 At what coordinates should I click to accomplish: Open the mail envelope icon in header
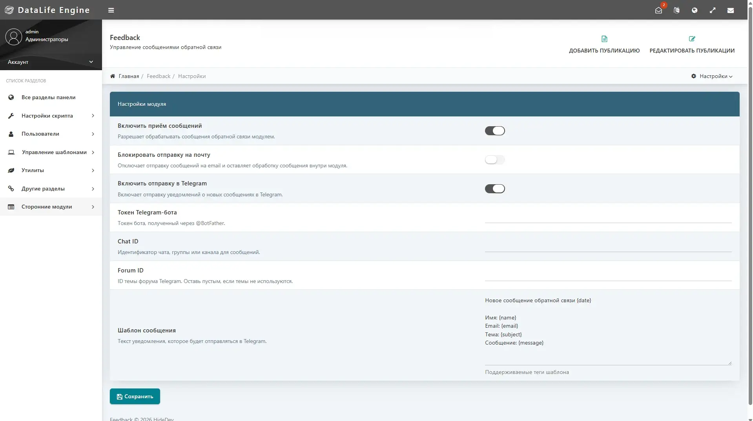[x=731, y=11]
